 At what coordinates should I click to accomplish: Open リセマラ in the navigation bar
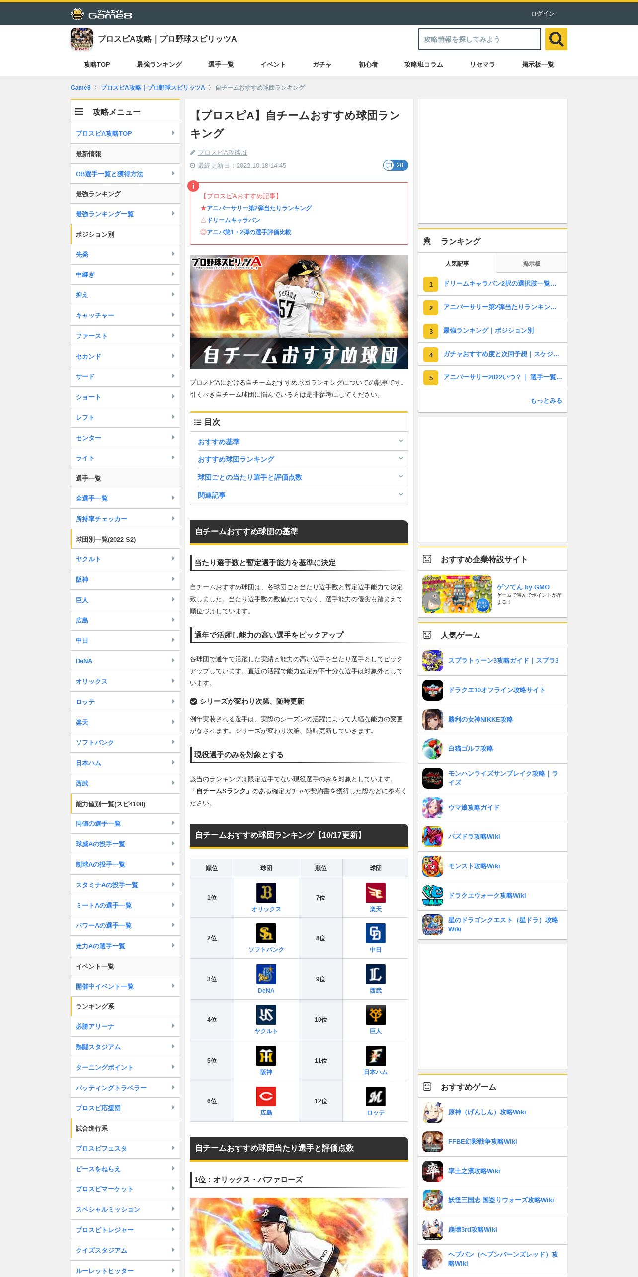(x=482, y=65)
